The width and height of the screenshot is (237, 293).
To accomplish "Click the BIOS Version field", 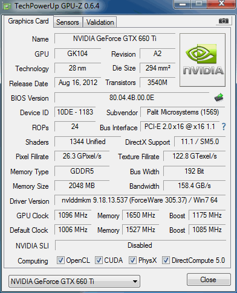I will [x=132, y=98].
